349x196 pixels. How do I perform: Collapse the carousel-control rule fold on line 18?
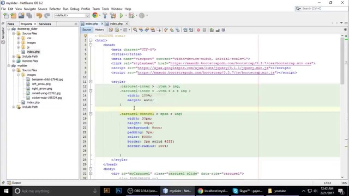91,114
